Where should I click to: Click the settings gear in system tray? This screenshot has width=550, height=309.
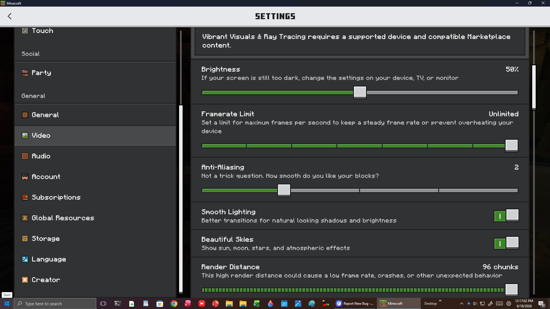click(x=509, y=304)
